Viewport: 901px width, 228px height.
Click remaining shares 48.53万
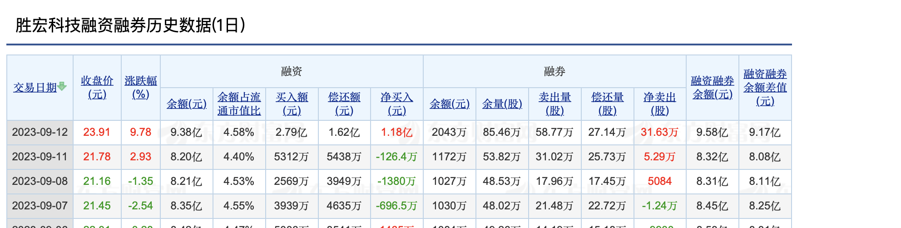pyautogui.click(x=502, y=181)
